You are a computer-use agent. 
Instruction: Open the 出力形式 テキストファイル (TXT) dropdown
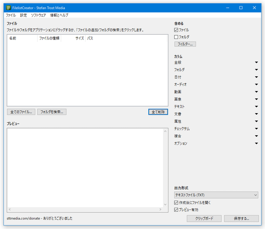point(216,195)
